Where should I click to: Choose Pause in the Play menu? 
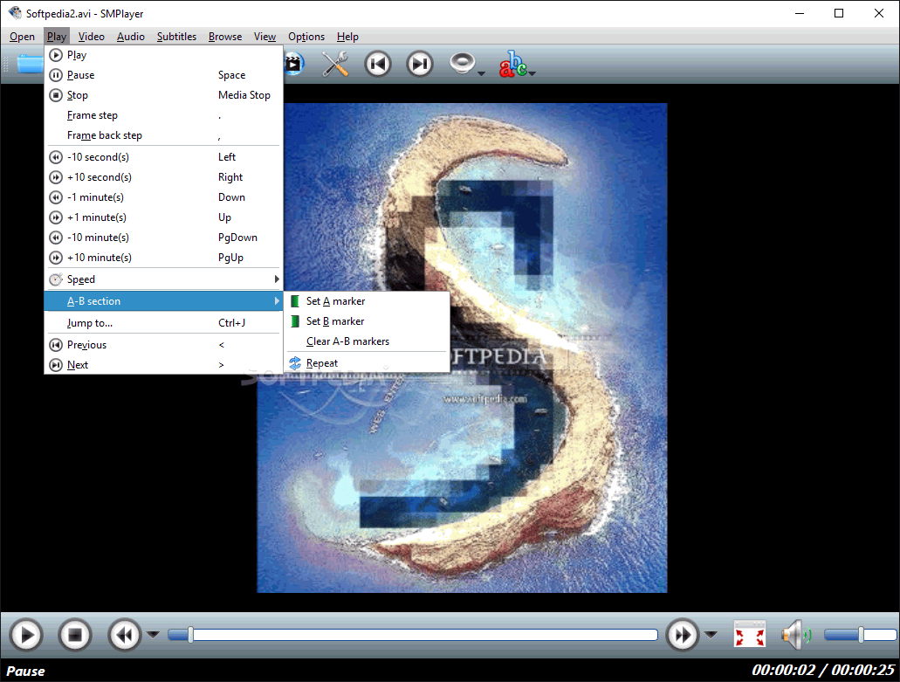point(163,75)
